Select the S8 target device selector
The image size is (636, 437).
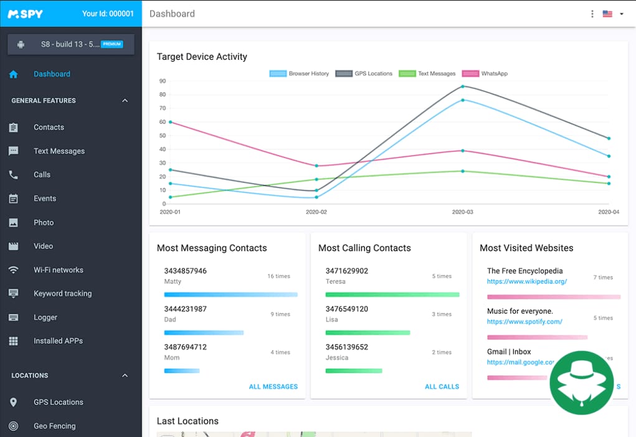(x=70, y=44)
